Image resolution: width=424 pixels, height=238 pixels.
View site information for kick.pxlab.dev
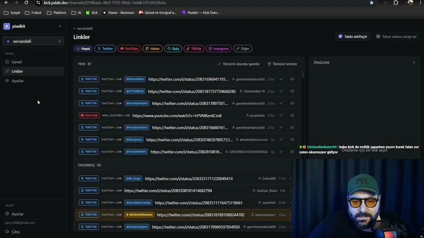click(x=38, y=3)
